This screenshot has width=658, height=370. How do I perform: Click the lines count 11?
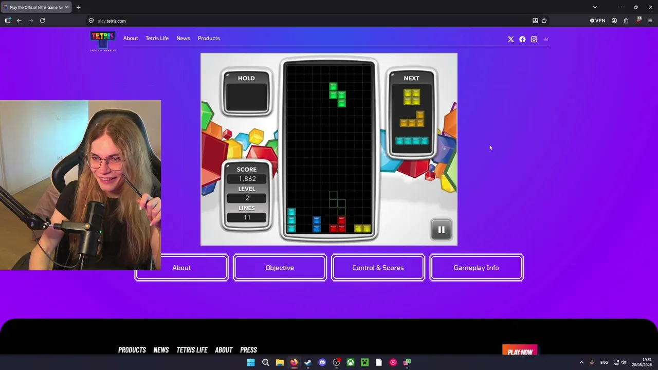pyautogui.click(x=247, y=217)
